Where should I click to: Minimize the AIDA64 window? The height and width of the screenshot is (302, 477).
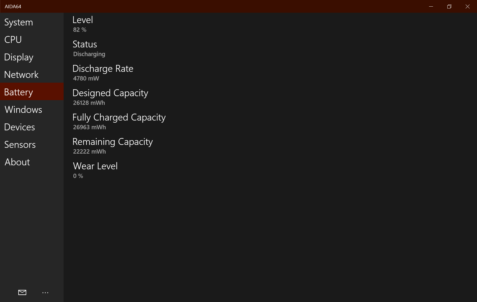[431, 6]
